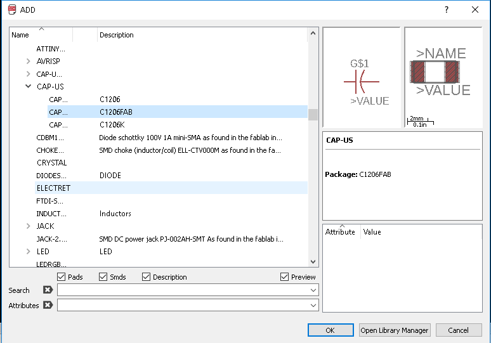The height and width of the screenshot is (343, 491).
Task: Select the INDUCT... Inductors row
Action: (x=171, y=214)
